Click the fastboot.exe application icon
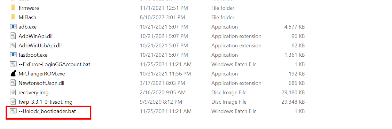The height and width of the screenshot is (129, 392). click(13, 55)
